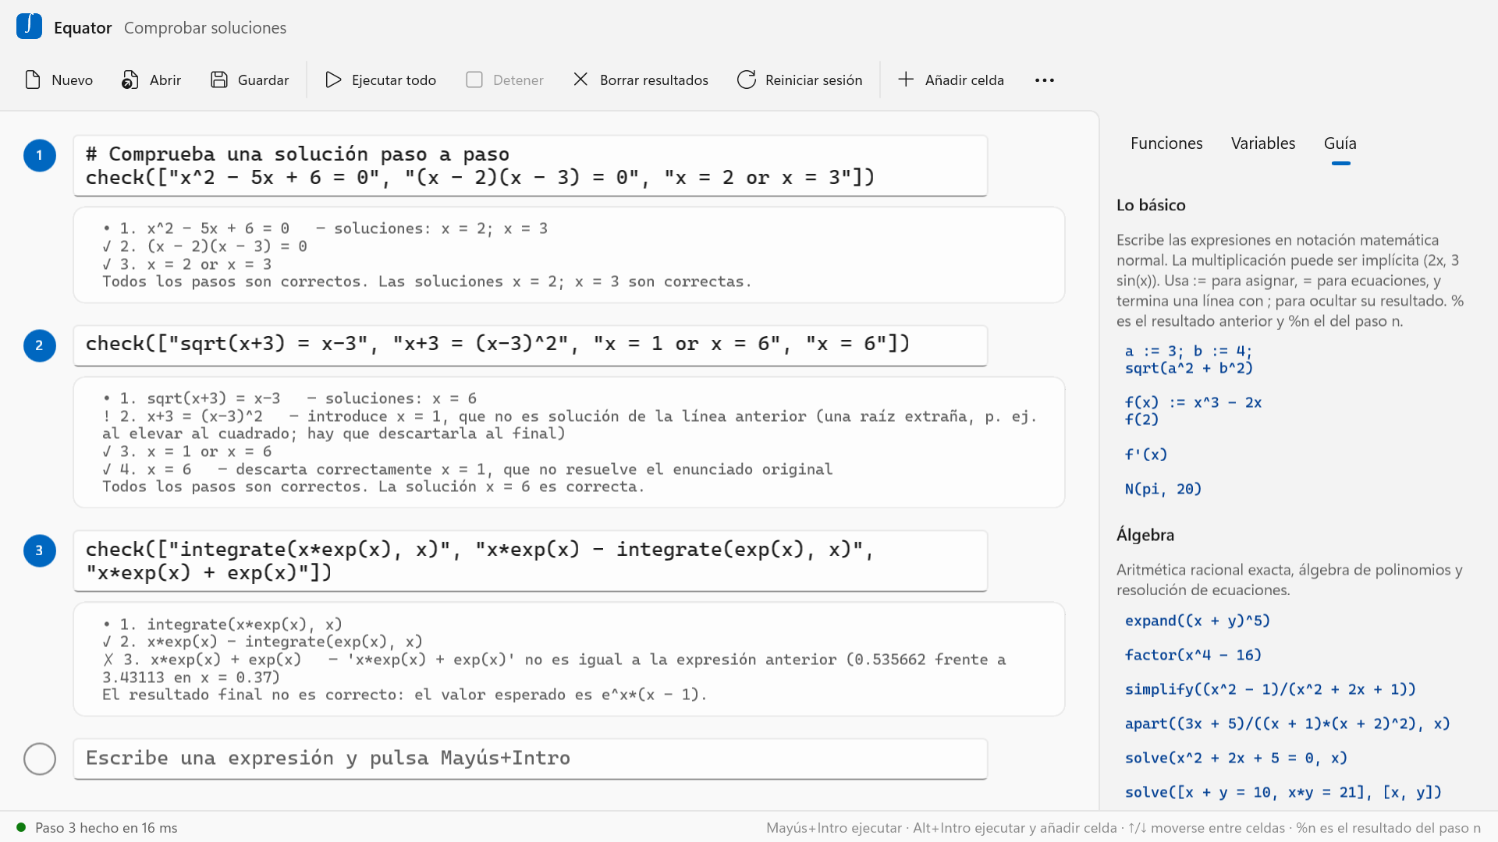Insert example 'f(x) := x^3 − 2x'
Viewport: 1498px width, 842px height.
coord(1193,403)
